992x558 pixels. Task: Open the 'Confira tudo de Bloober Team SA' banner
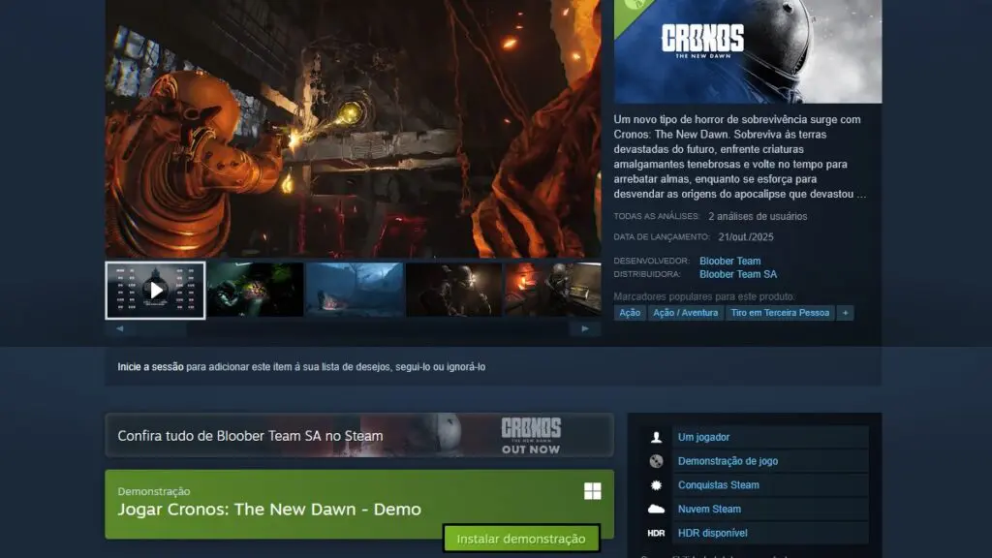pos(358,436)
